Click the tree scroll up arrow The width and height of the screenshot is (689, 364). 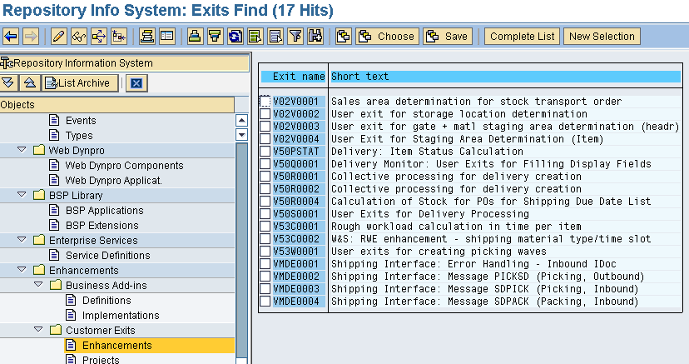(x=241, y=121)
